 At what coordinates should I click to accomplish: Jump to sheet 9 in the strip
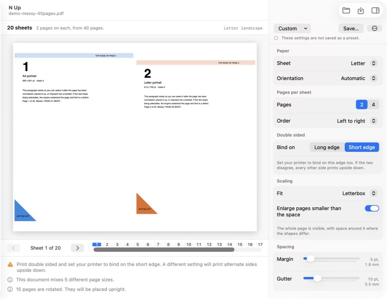coord(179,244)
